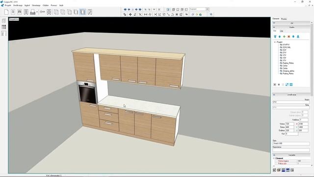The width and height of the screenshot is (314, 177).
Task: Click the horizontal dimension measure icon
Action: [146, 14]
